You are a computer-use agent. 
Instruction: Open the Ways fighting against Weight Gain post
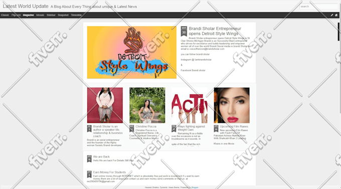click(192, 128)
